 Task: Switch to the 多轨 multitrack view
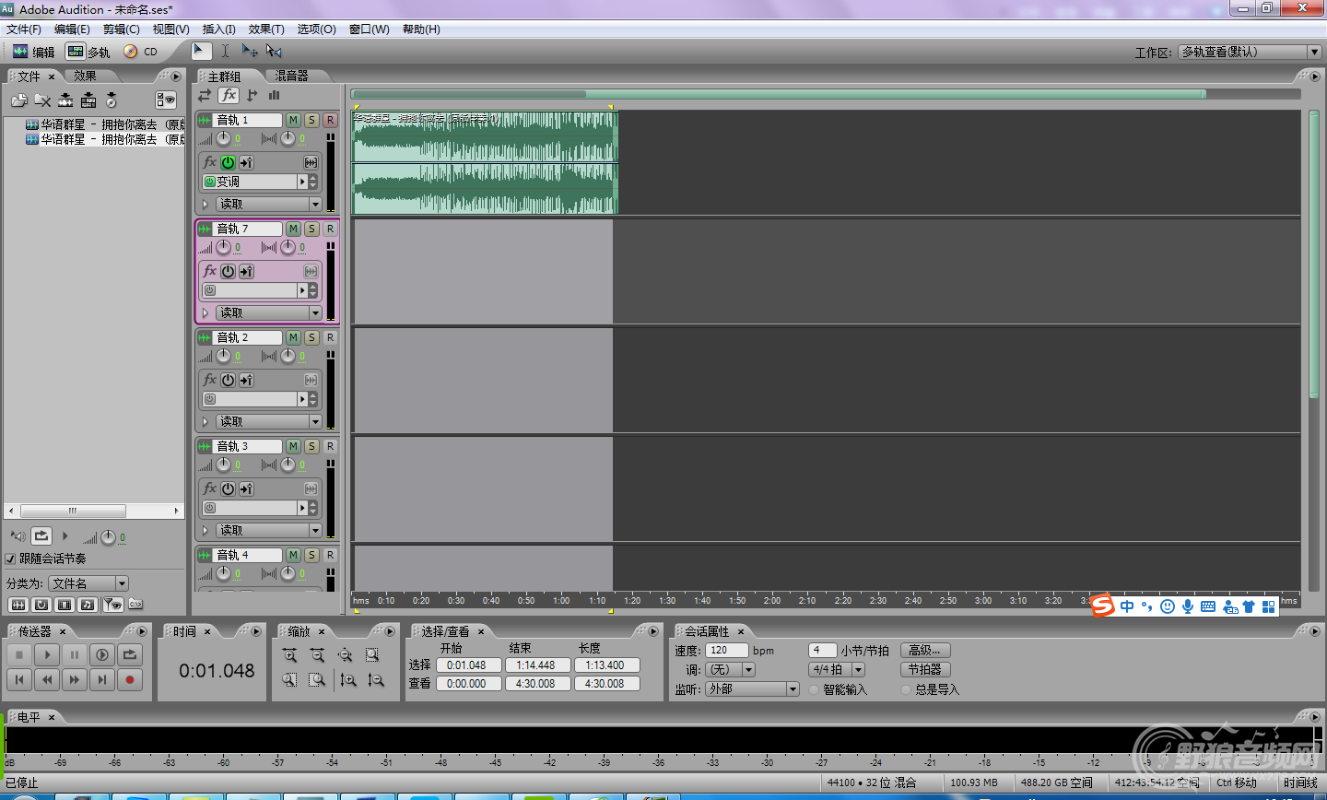pos(88,52)
